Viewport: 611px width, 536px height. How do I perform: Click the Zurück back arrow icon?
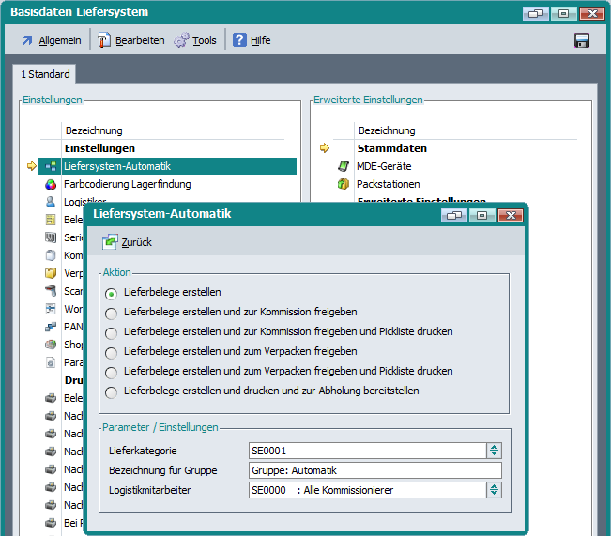111,242
